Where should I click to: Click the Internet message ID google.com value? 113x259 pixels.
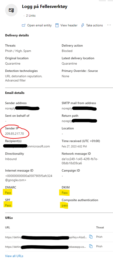[x=29, y=178]
